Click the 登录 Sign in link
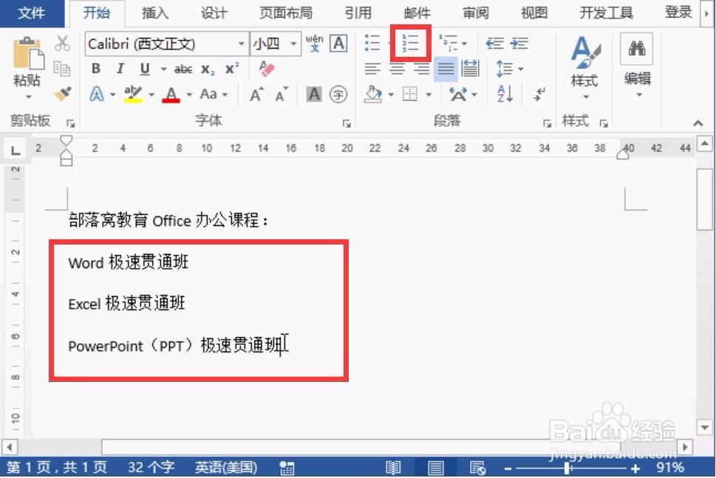The image size is (716, 478). click(x=678, y=12)
